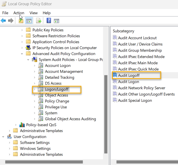Expand the Account Management node
Image resolution: width=178 pixels, height=165 pixels.
click(x=34, y=72)
